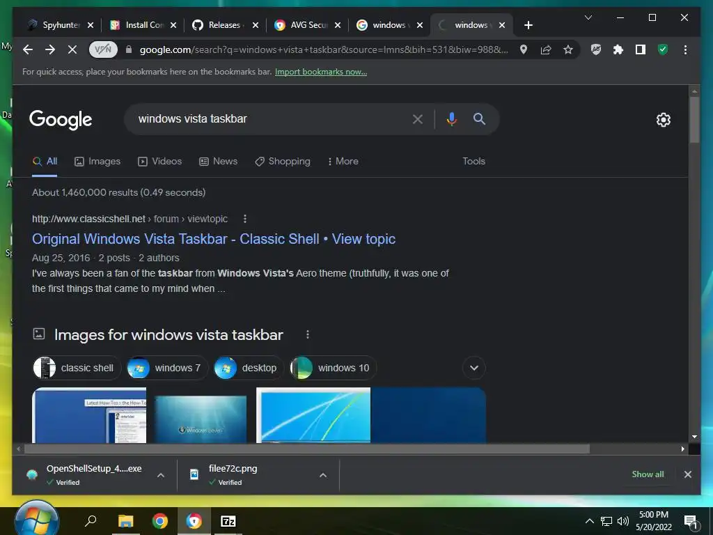The image size is (713, 535).
Task: Click the address bar URL field
Action: click(x=324, y=49)
